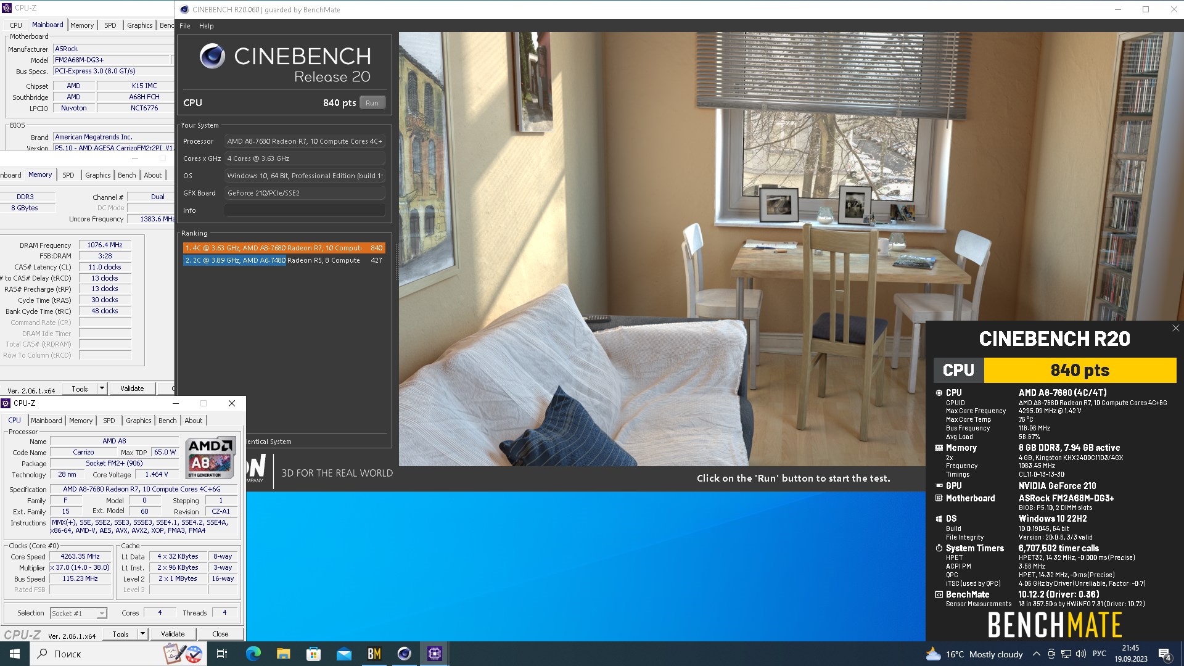Open the volume control in system tray

[x=1080, y=654]
